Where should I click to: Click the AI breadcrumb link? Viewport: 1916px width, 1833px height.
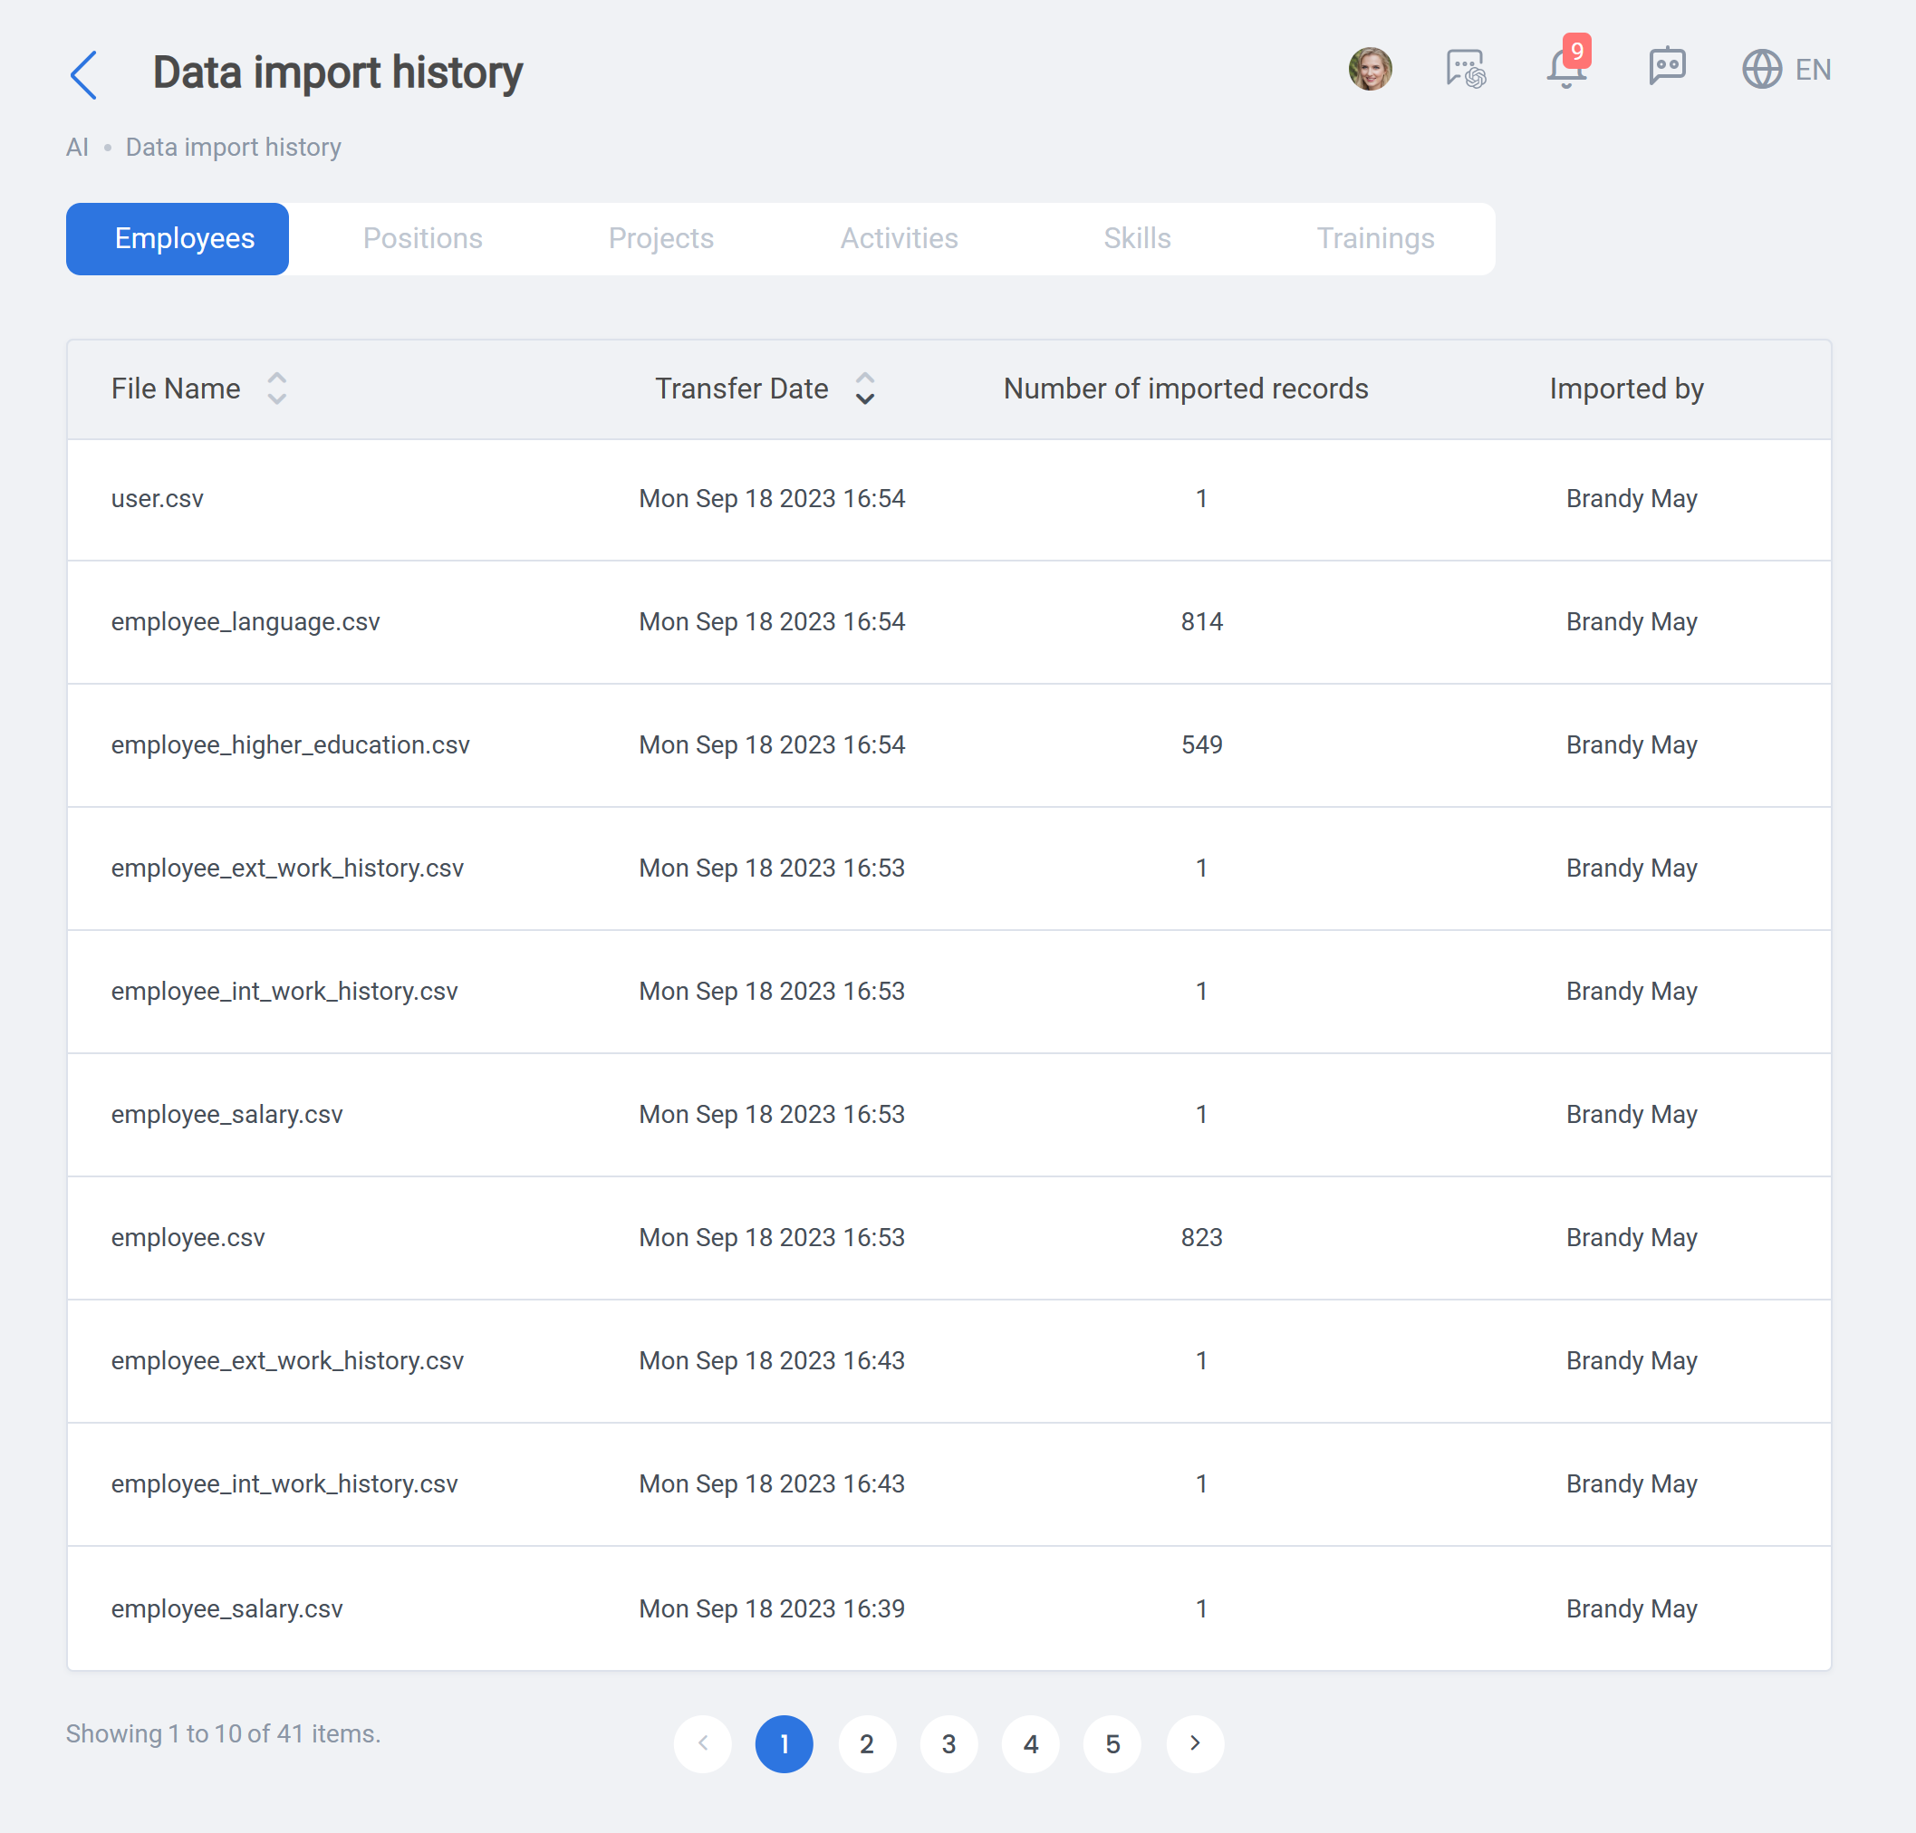(76, 148)
